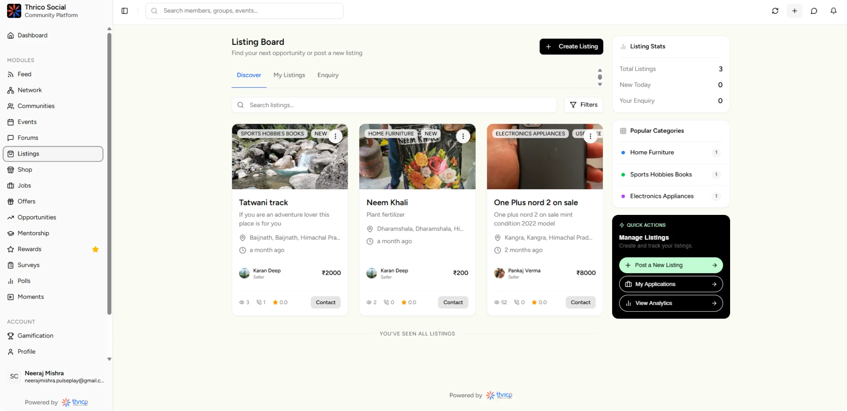The image size is (847, 411).
Task: Open three-dot menu on Tatwani track card
Action: [x=335, y=136]
